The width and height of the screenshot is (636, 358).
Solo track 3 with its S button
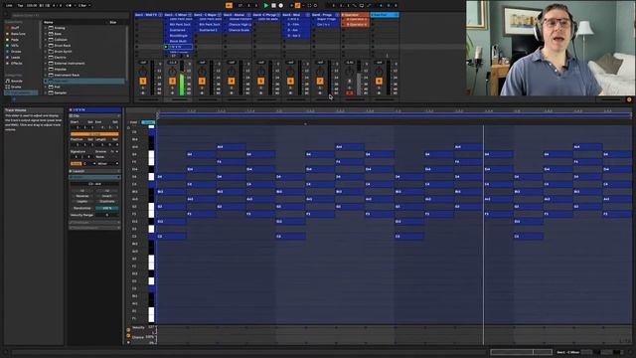202,88
